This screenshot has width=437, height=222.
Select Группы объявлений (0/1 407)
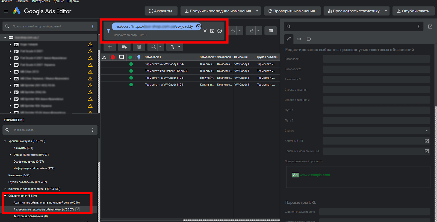[28, 182]
